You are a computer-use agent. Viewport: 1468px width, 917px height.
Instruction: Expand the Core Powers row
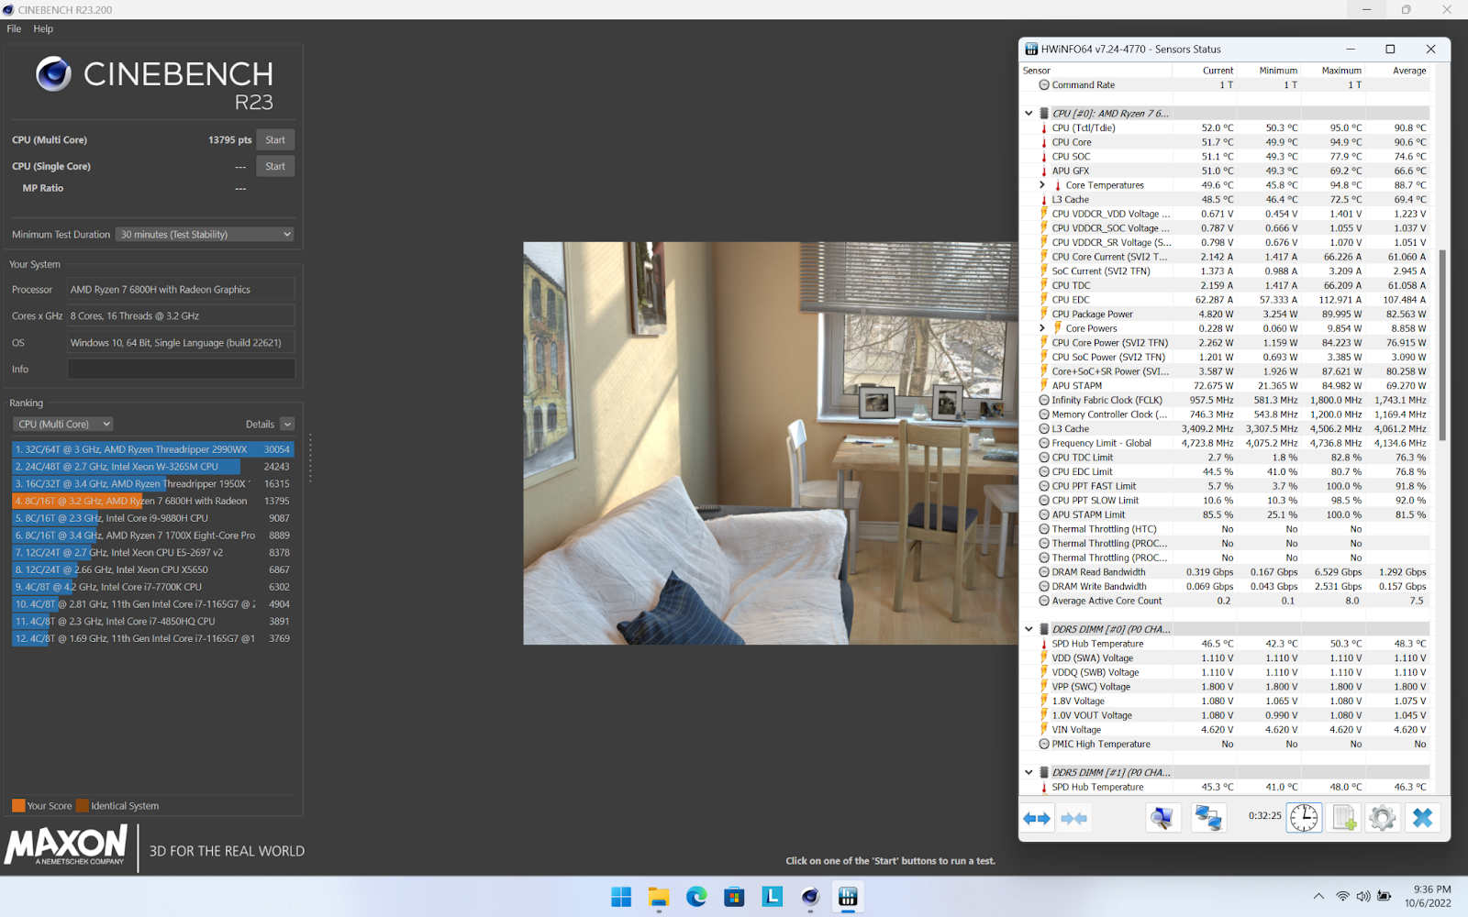1042,328
